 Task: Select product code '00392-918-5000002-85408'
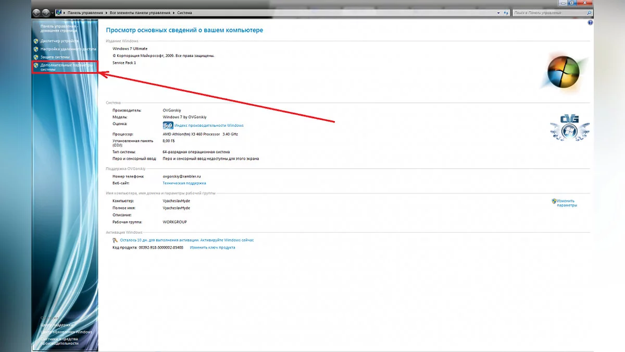click(161, 248)
